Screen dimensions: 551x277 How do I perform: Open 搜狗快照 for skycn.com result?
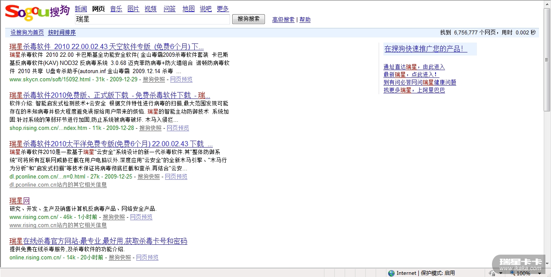(154, 80)
